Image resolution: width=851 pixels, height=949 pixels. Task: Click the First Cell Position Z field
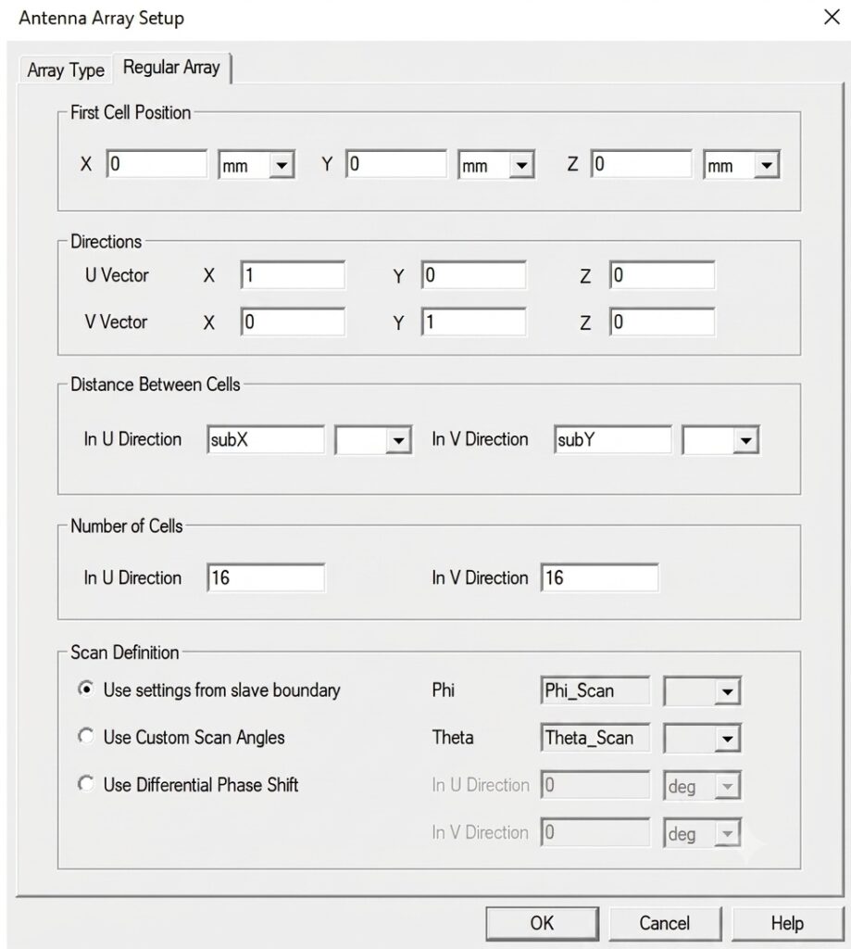(x=642, y=164)
